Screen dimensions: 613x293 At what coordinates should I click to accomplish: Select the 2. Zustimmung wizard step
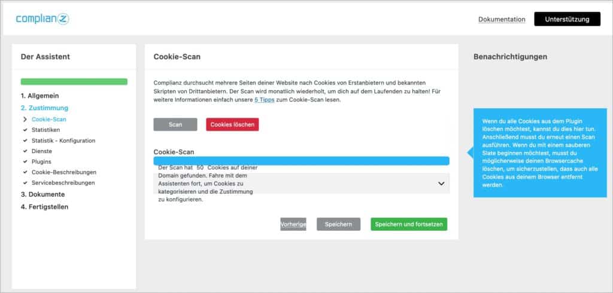pyautogui.click(x=44, y=108)
